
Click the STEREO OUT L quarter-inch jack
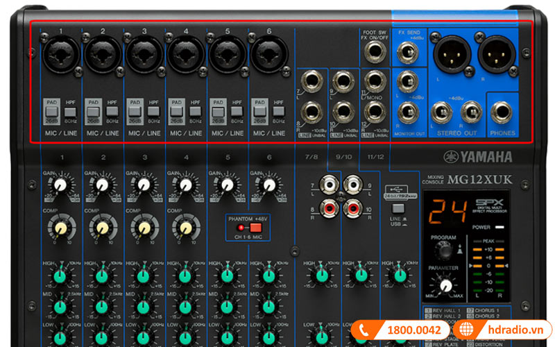442,112
